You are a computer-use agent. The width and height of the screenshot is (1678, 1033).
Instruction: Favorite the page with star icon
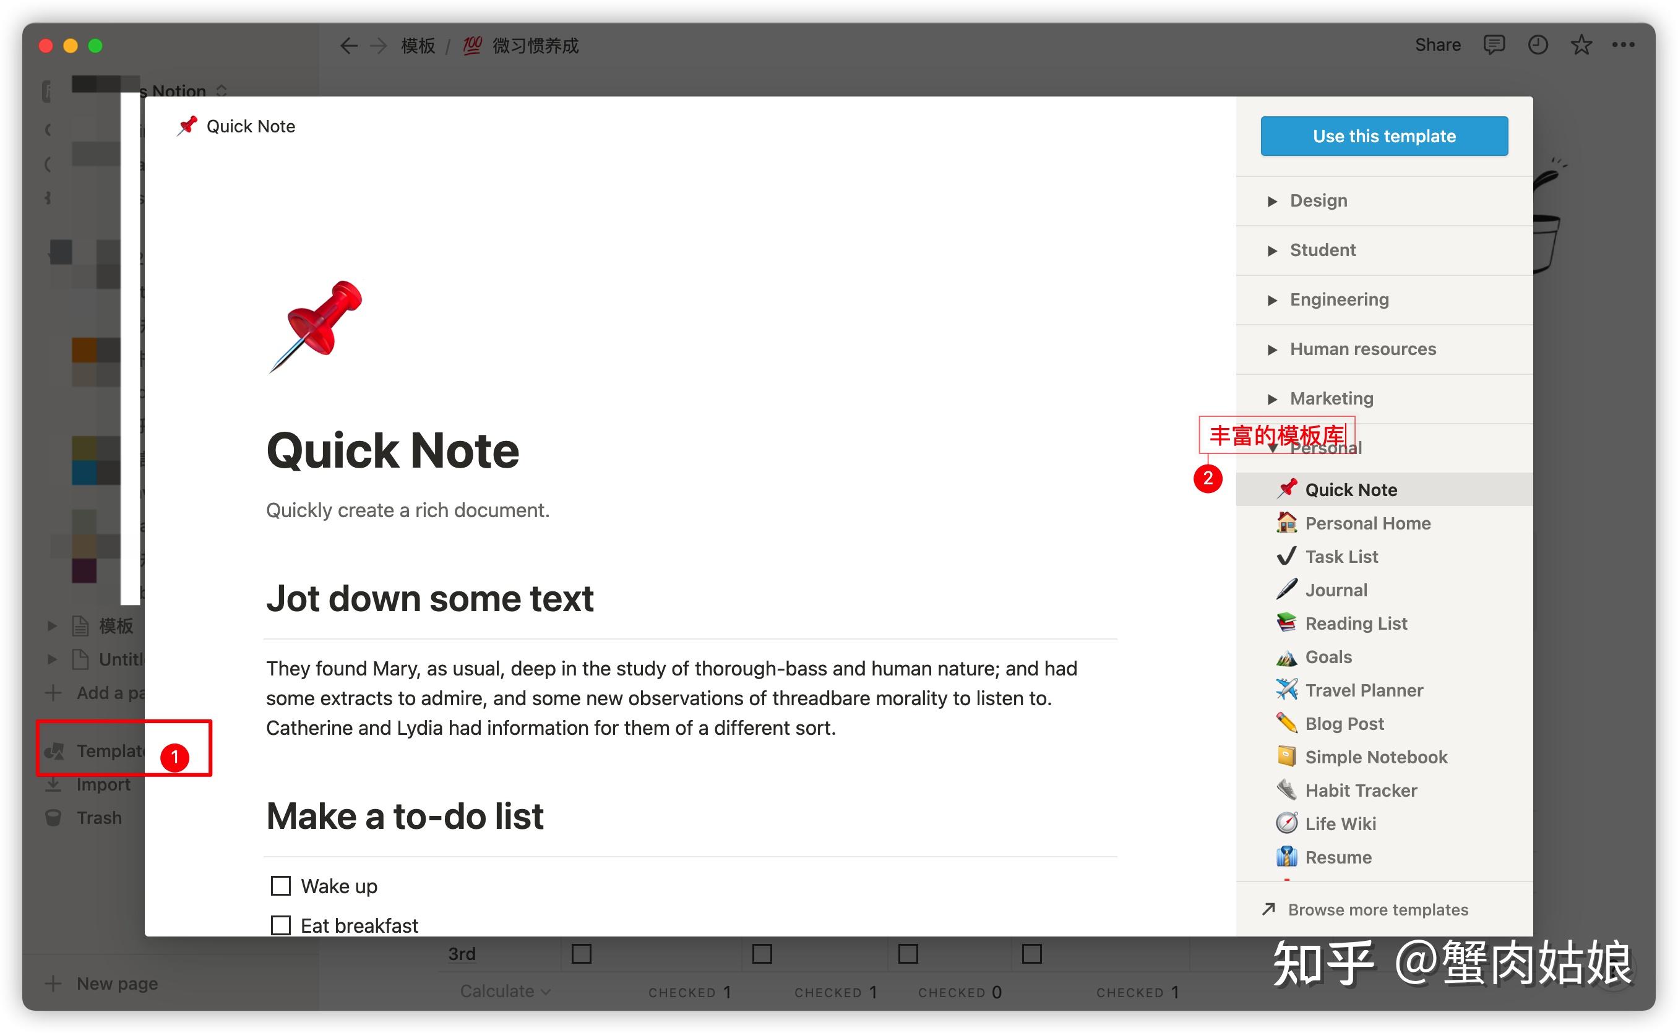tap(1581, 45)
